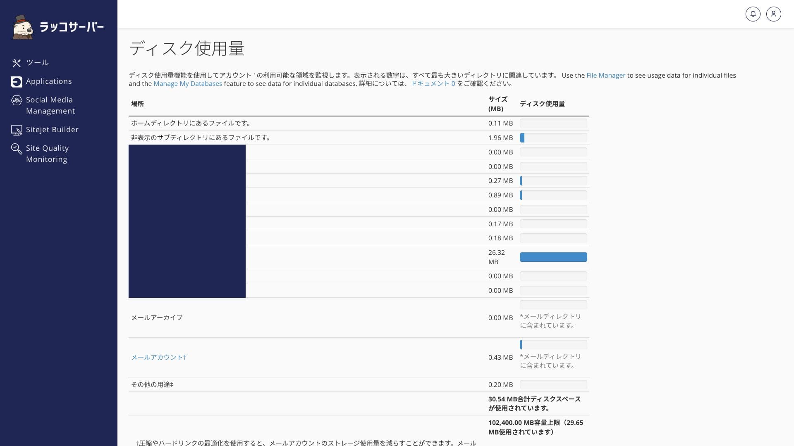Open the ドキュメント documentation link
This screenshot has width=794, height=446.
[x=433, y=84]
